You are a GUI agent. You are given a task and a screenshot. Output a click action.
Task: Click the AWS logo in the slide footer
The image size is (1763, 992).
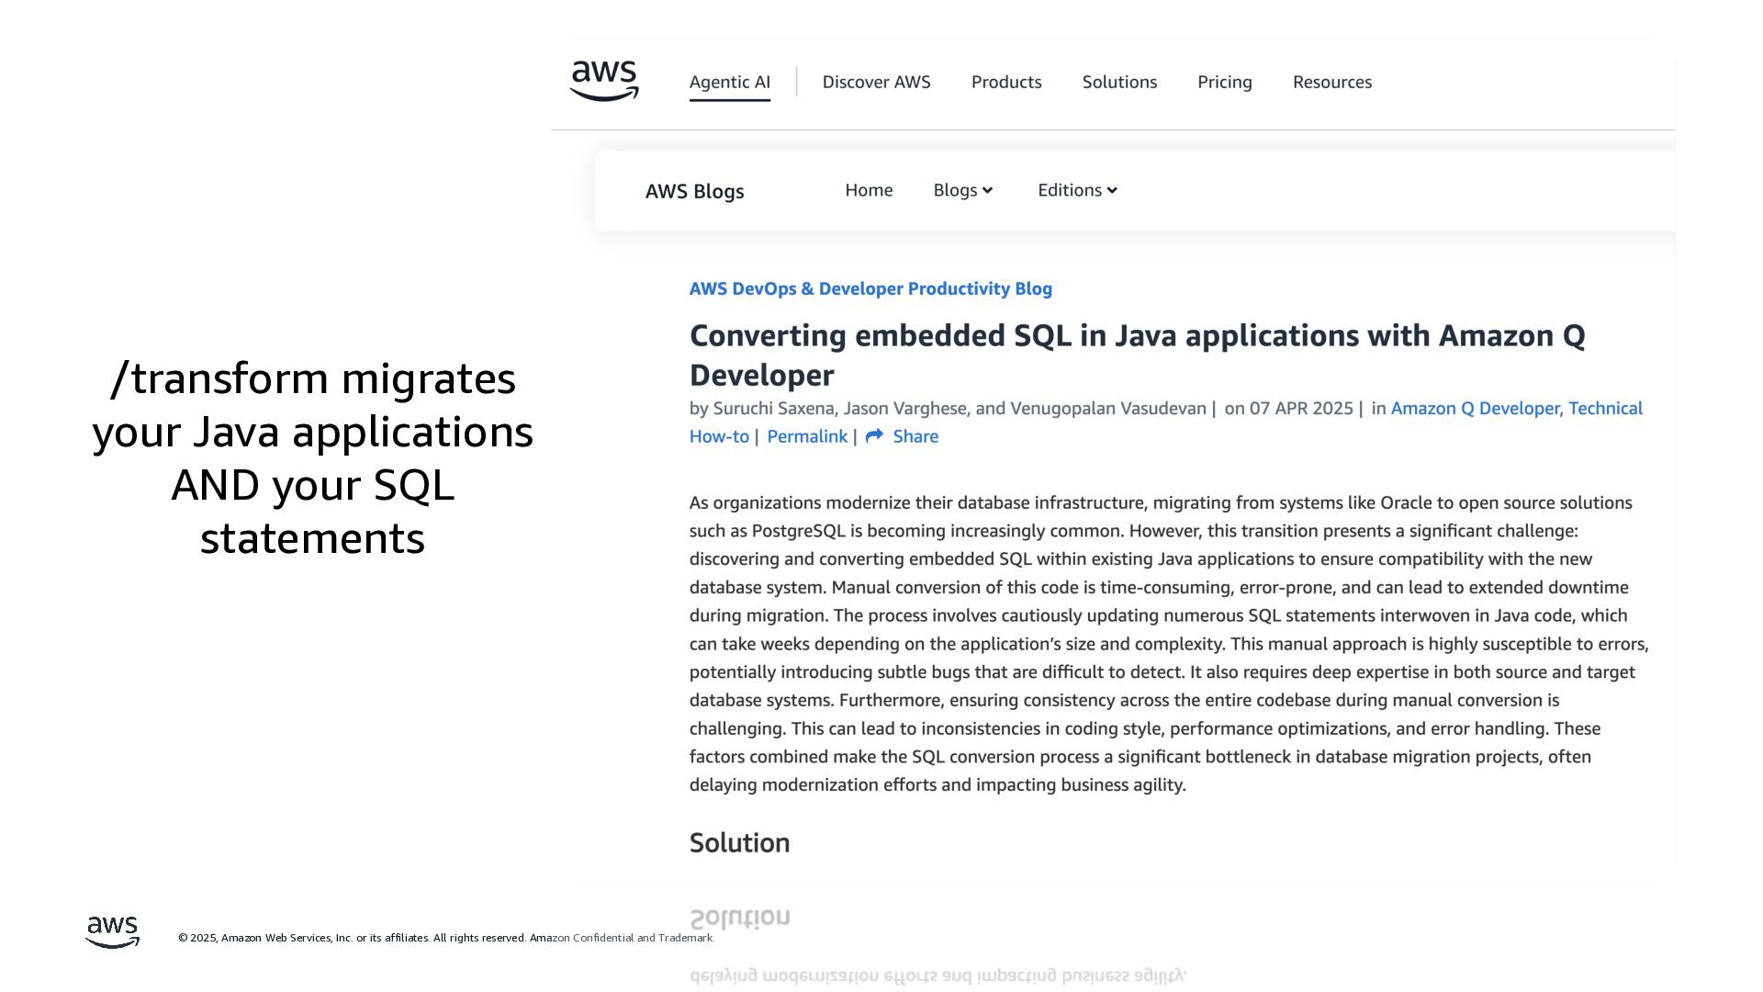[x=113, y=931]
